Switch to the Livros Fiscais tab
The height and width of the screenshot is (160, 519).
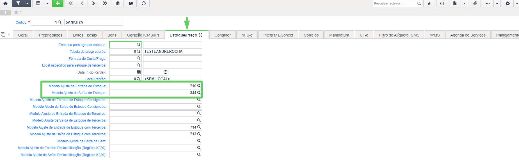pyautogui.click(x=85, y=35)
